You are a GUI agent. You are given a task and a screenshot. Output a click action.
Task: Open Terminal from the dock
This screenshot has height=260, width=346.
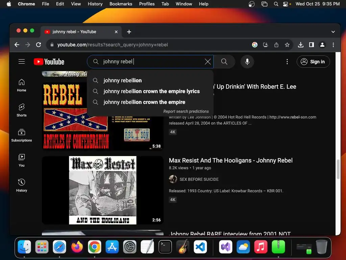pyautogui.click(x=165, y=247)
